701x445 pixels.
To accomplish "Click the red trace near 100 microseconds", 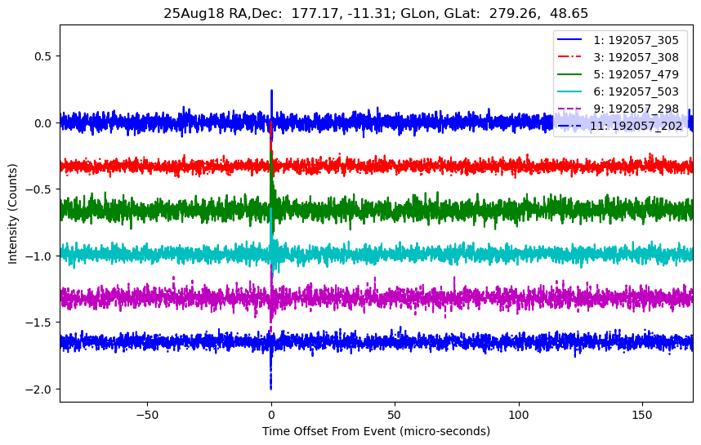I will tap(519, 166).
